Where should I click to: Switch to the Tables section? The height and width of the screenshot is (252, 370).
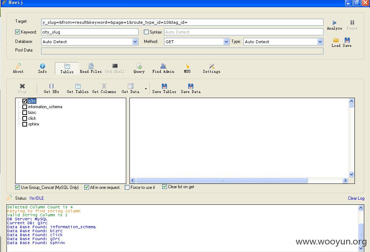pyautogui.click(x=67, y=68)
